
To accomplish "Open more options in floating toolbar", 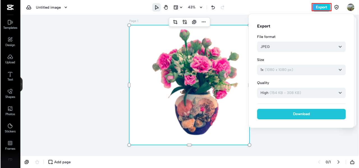I will [x=204, y=22].
